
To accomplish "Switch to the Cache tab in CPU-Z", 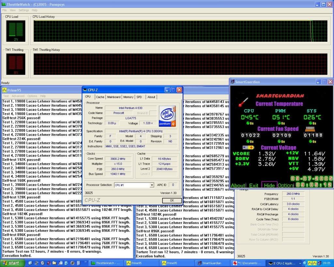I will pos(100,97).
